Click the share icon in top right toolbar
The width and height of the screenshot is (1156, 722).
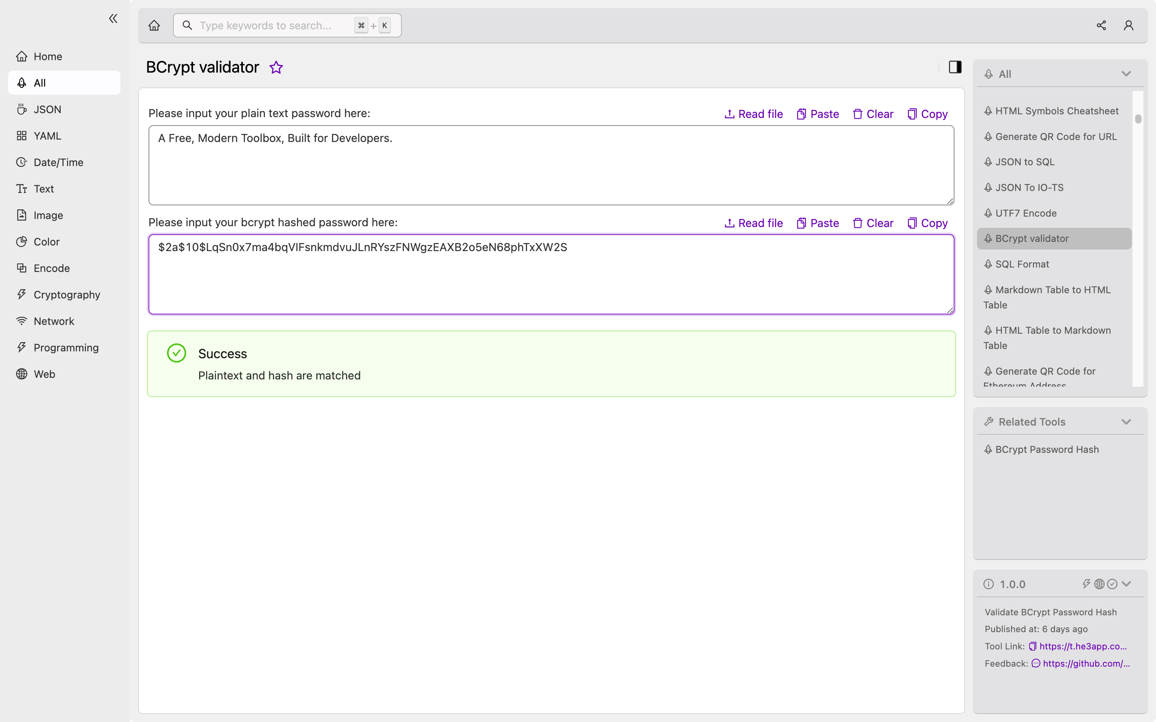[1101, 25]
